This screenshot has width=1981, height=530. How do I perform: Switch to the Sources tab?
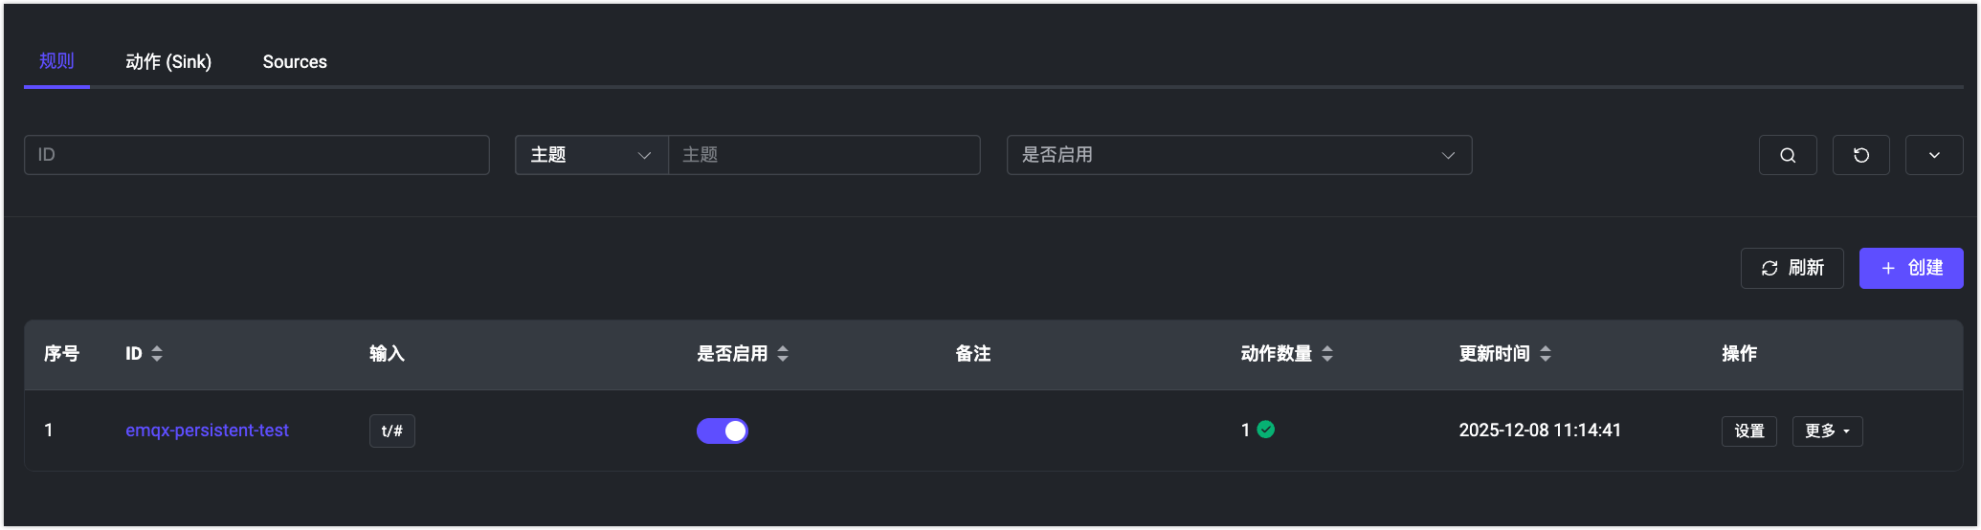click(x=295, y=62)
